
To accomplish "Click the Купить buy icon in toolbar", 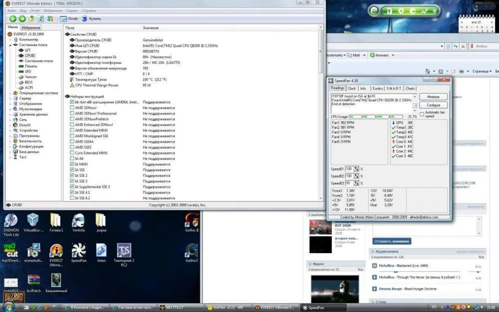I will click(84, 19).
